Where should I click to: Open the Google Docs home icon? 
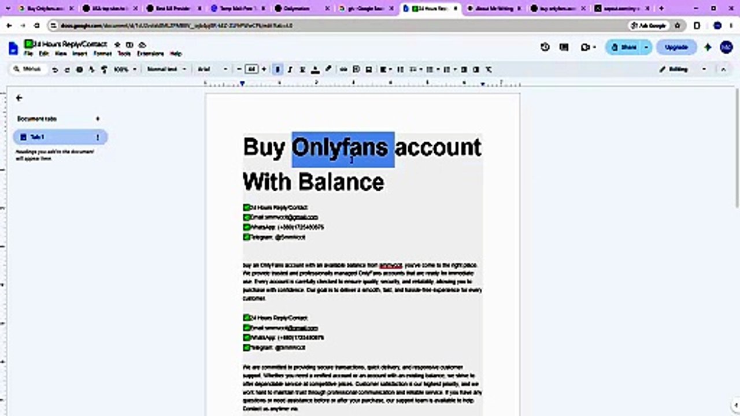point(13,48)
